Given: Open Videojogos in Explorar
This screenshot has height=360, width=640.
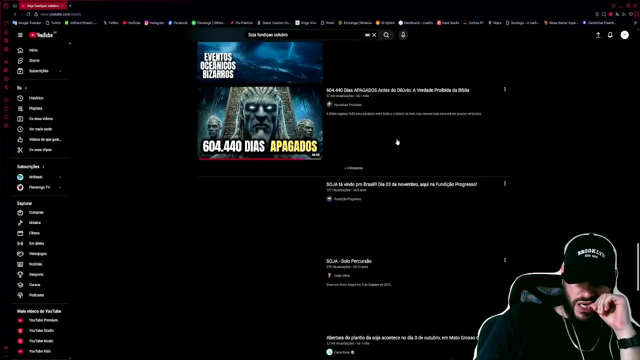Looking at the screenshot, I should [x=39, y=253].
